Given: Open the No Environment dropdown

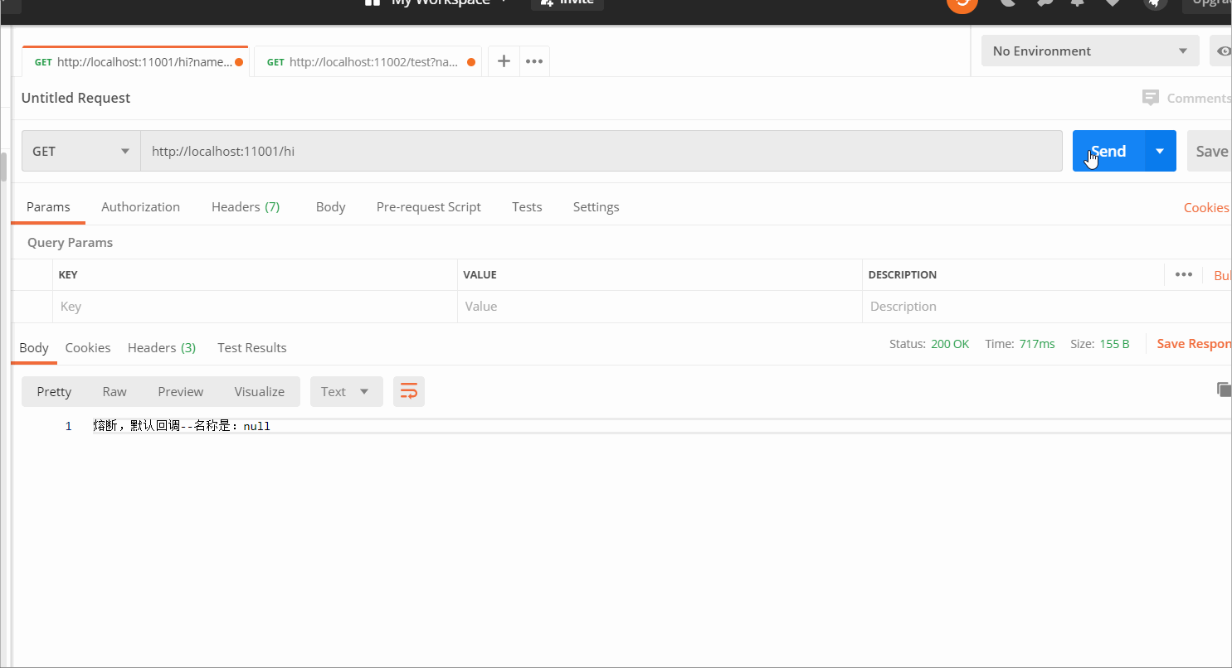Looking at the screenshot, I should pos(1089,51).
